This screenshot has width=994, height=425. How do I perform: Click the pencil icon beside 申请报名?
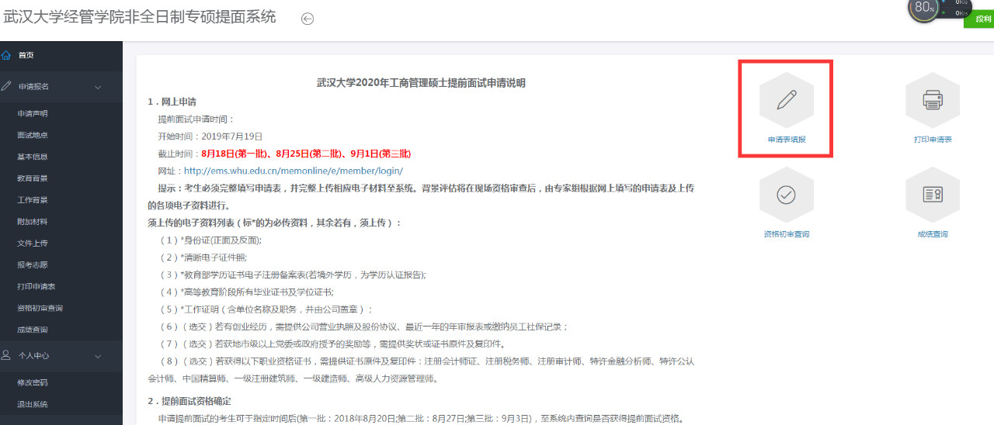coord(7,87)
